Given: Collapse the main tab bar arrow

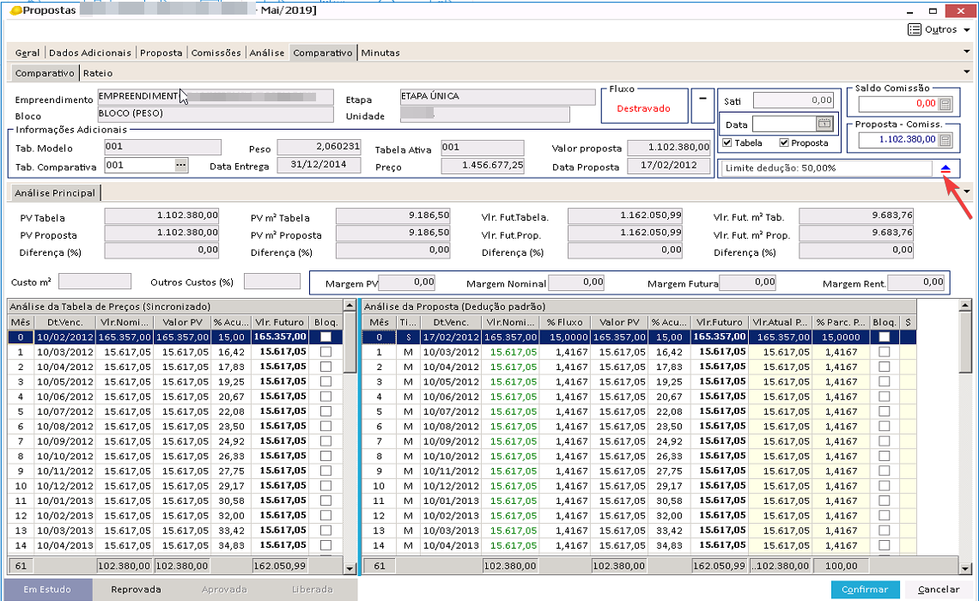Looking at the screenshot, I should 967,52.
